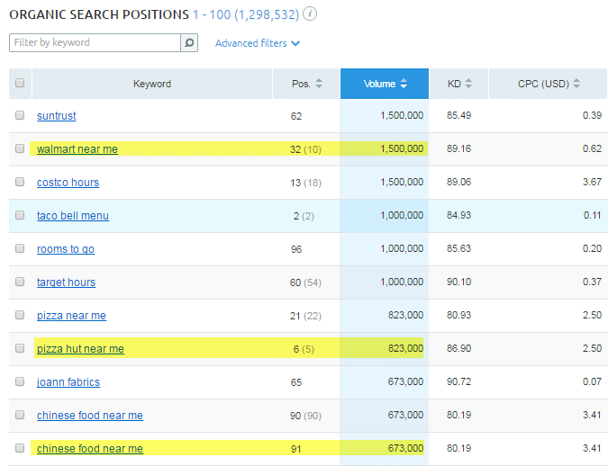Check the joann fabrics row checkbox
Image resolution: width=608 pixels, height=466 pixels.
(x=20, y=381)
